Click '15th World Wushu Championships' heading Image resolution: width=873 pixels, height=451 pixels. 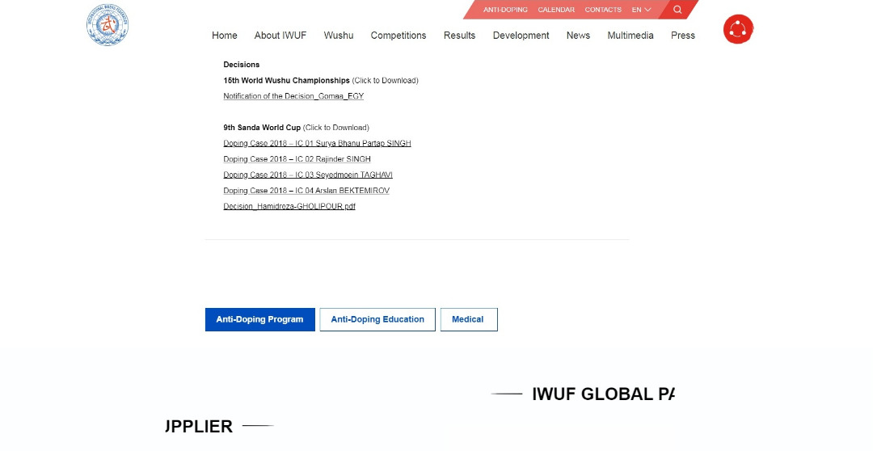286,80
